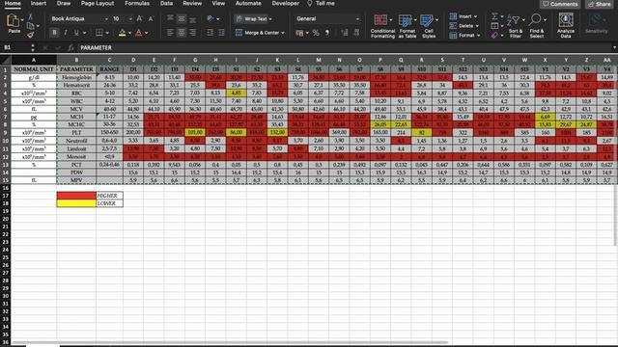Center text horizontally
This screenshot has height=347, width=618.
coord(182,33)
